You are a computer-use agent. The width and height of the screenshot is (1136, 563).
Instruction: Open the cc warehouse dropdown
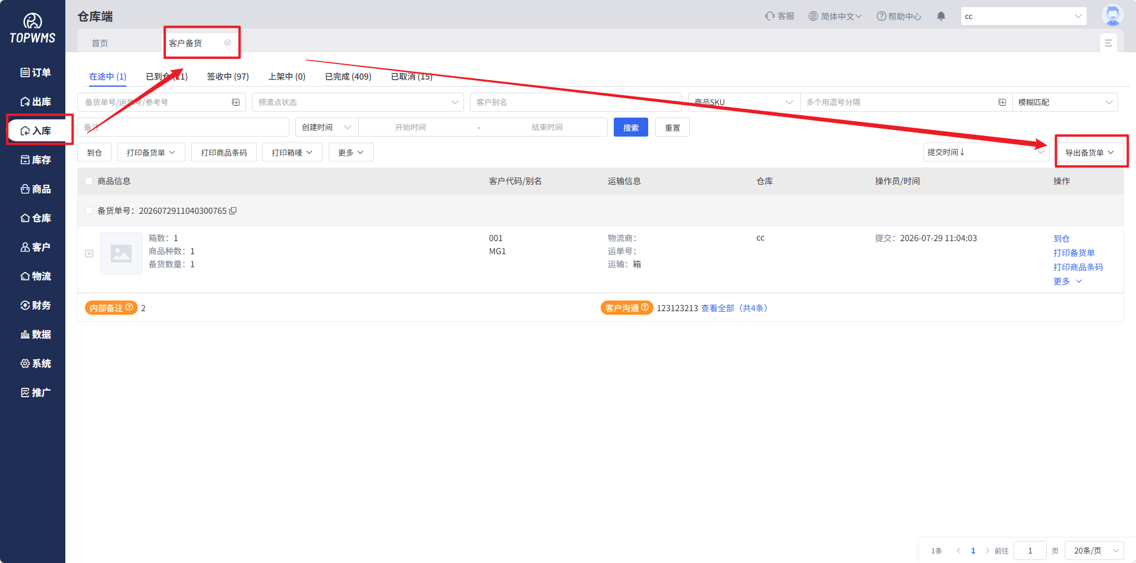coord(1024,16)
